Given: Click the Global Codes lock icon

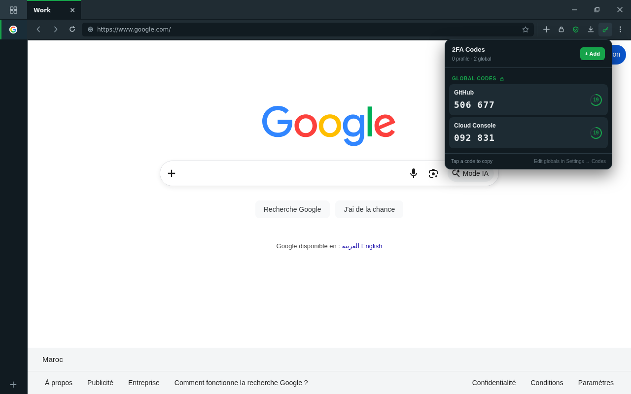Looking at the screenshot, I should (x=502, y=79).
